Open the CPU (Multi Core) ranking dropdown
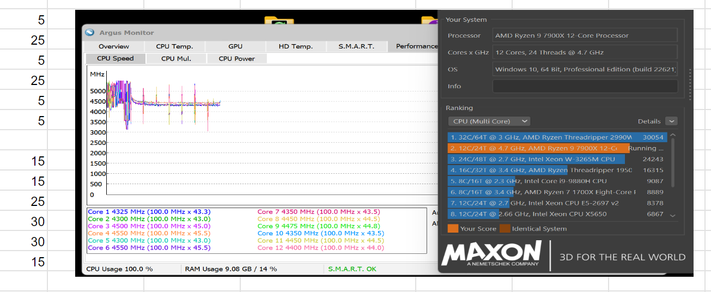Viewport: 711px width, 292px height. coord(489,121)
